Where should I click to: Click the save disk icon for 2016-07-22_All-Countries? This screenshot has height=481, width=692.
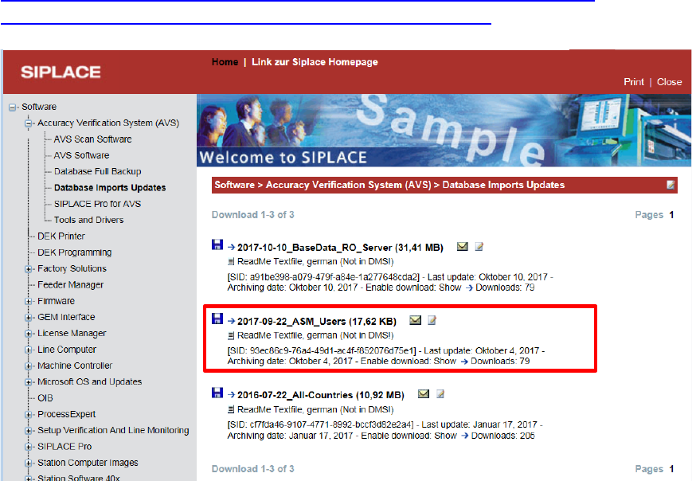click(217, 393)
